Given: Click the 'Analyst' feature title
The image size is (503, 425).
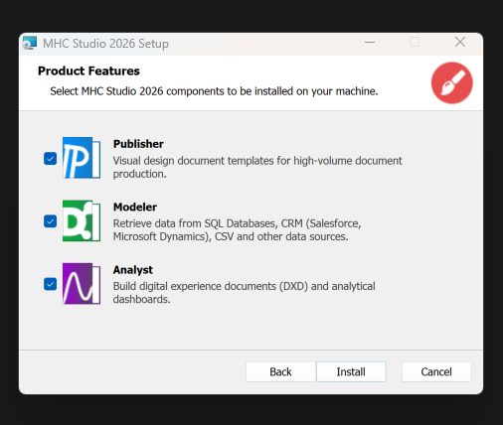Looking at the screenshot, I should [x=133, y=270].
